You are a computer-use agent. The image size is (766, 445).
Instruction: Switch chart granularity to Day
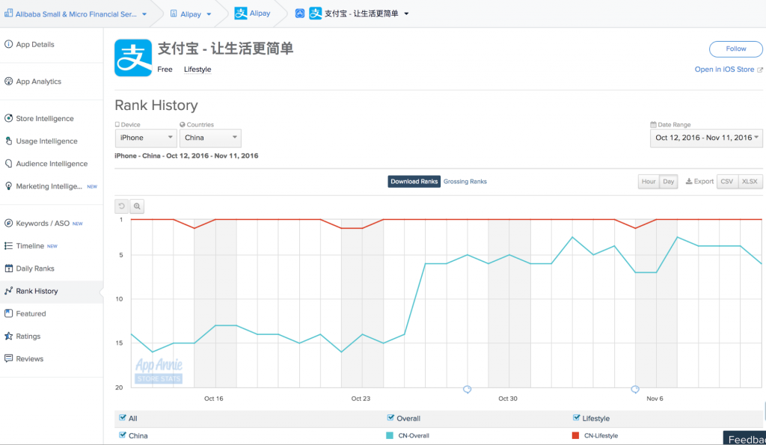click(668, 181)
